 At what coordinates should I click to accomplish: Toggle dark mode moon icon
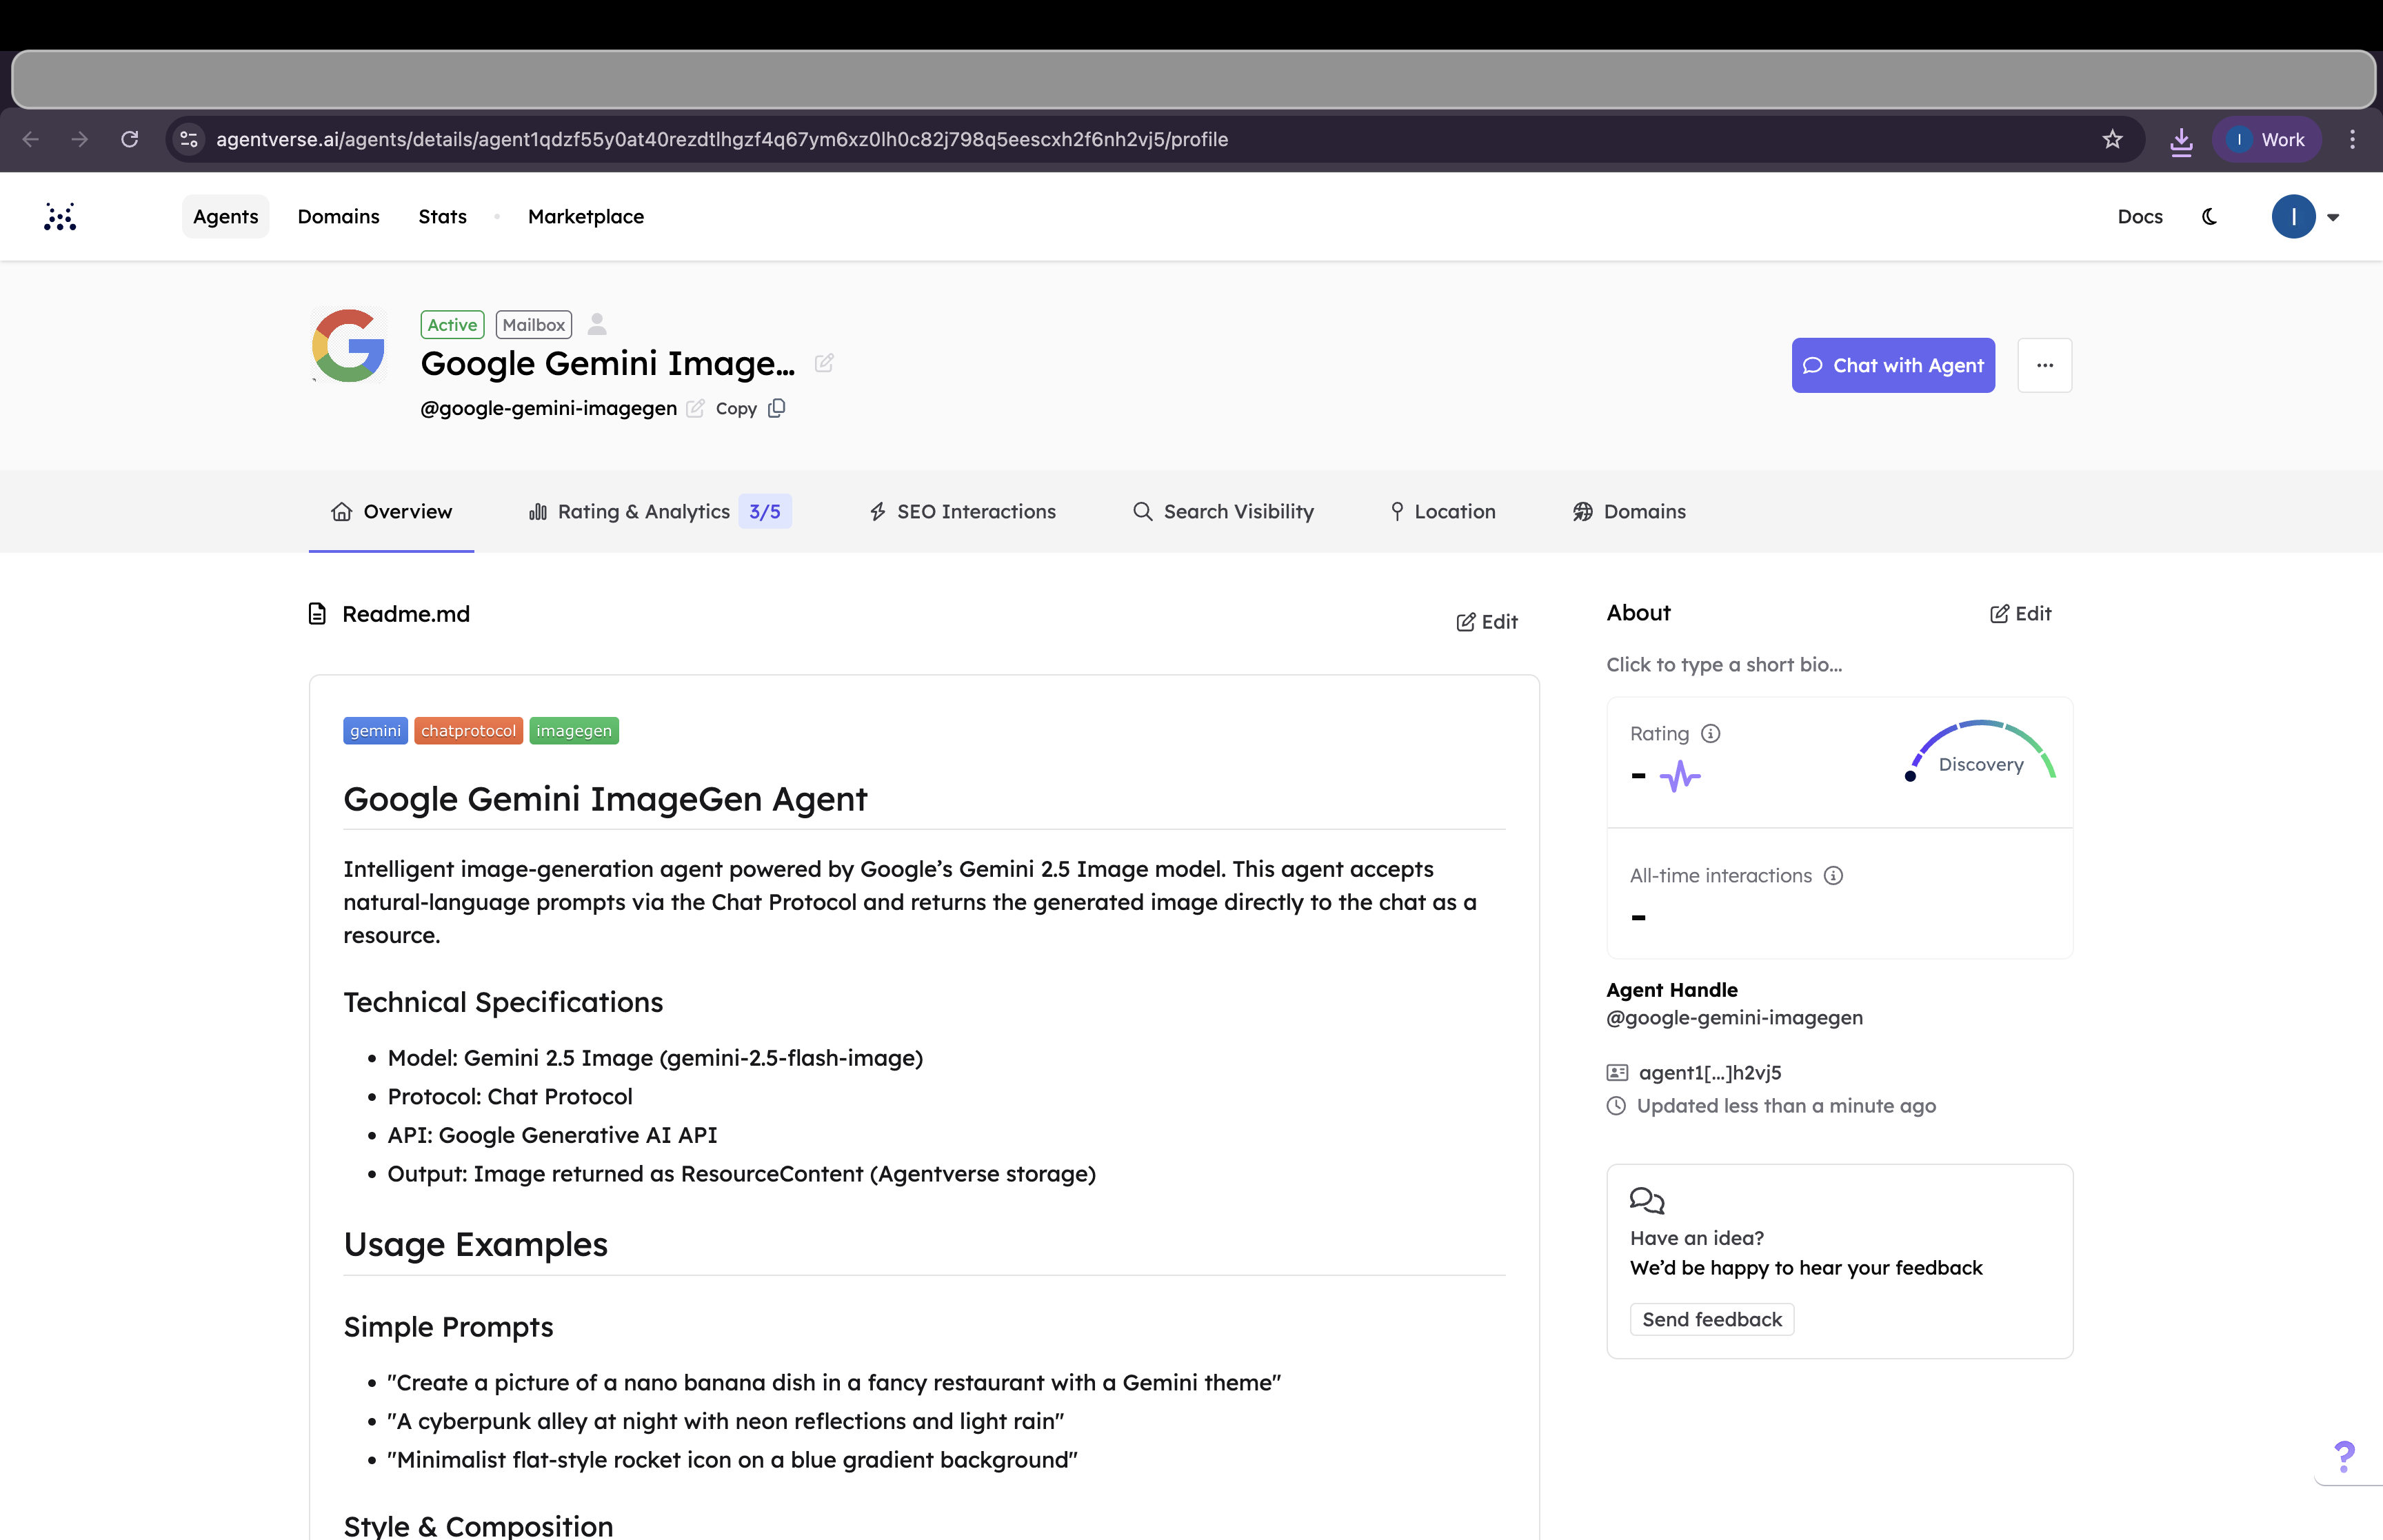click(2209, 216)
